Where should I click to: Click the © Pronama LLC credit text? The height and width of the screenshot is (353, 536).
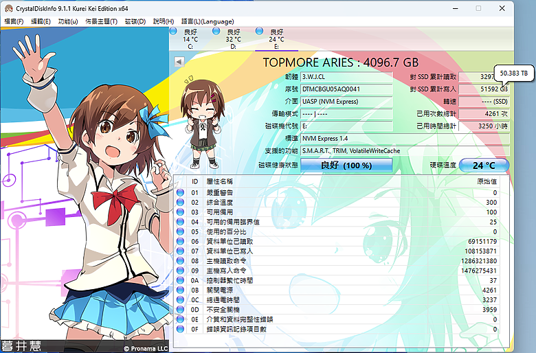146,349
